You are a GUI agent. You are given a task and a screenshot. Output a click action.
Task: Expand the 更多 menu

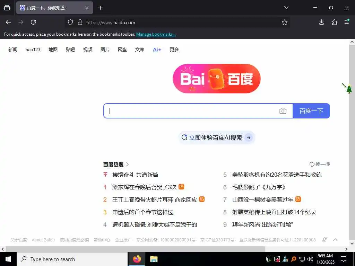(x=174, y=50)
